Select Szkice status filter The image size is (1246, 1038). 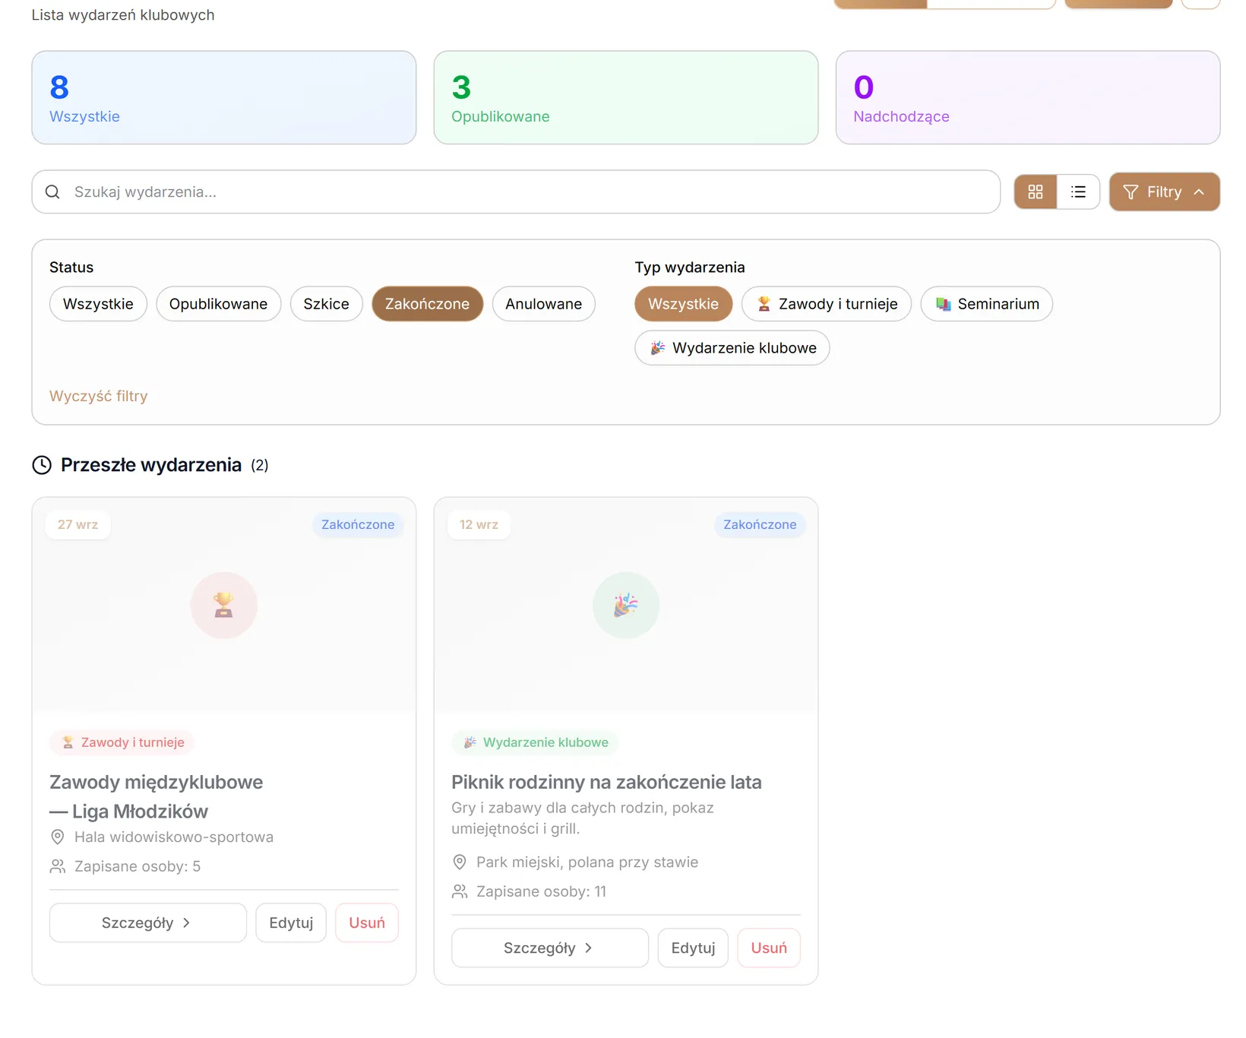[x=326, y=304]
